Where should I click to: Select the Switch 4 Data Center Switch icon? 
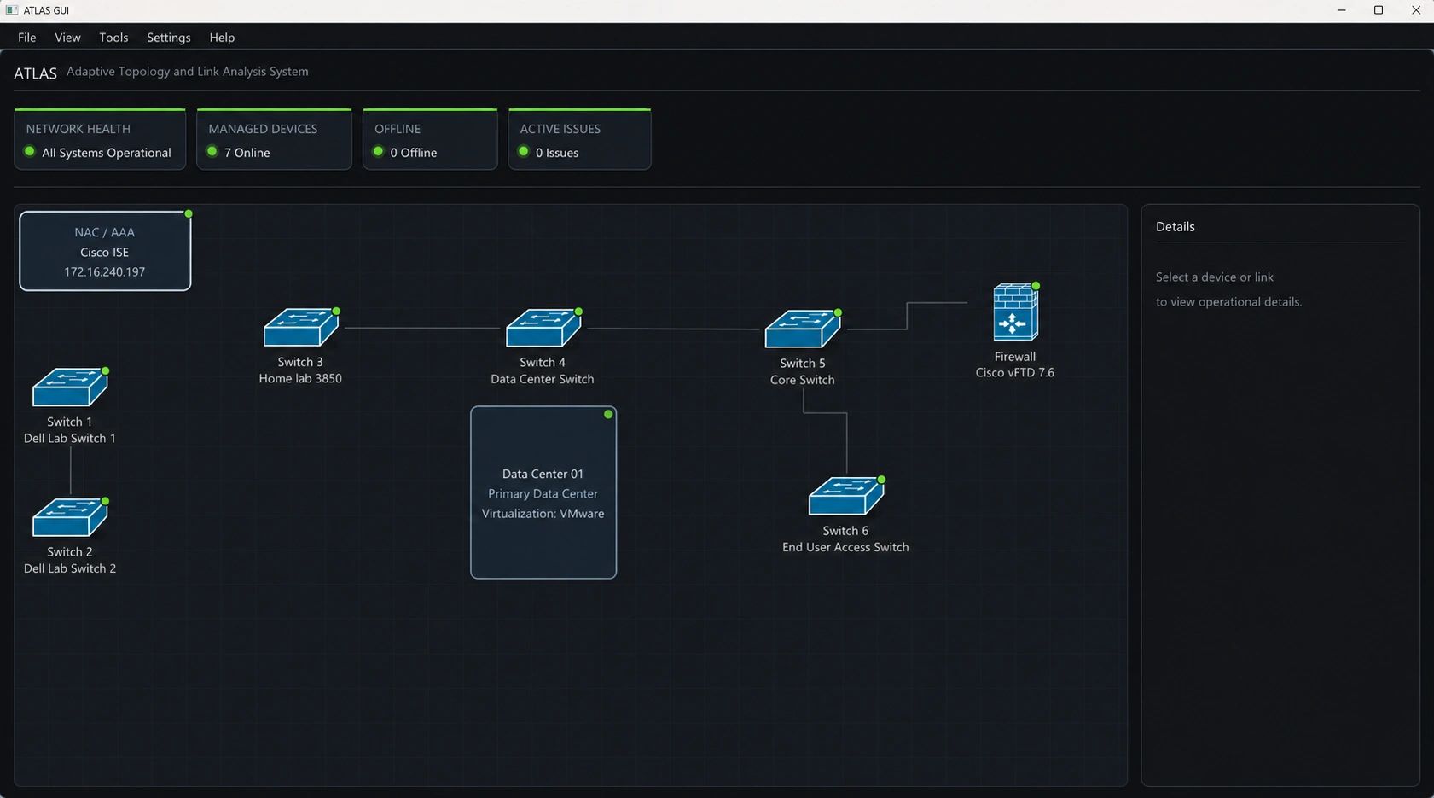point(543,329)
